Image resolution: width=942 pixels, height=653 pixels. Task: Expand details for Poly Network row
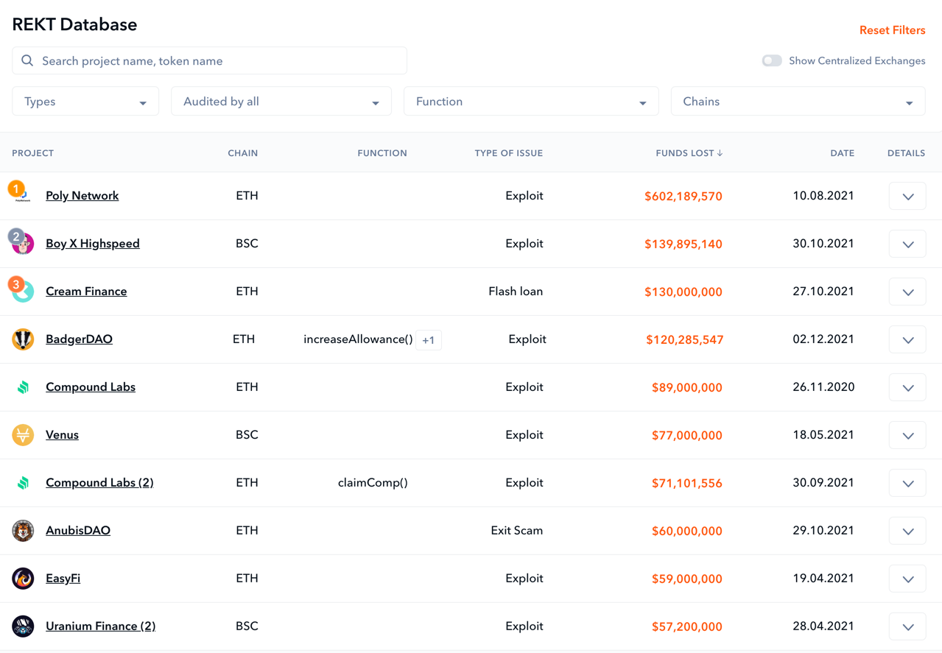907,197
